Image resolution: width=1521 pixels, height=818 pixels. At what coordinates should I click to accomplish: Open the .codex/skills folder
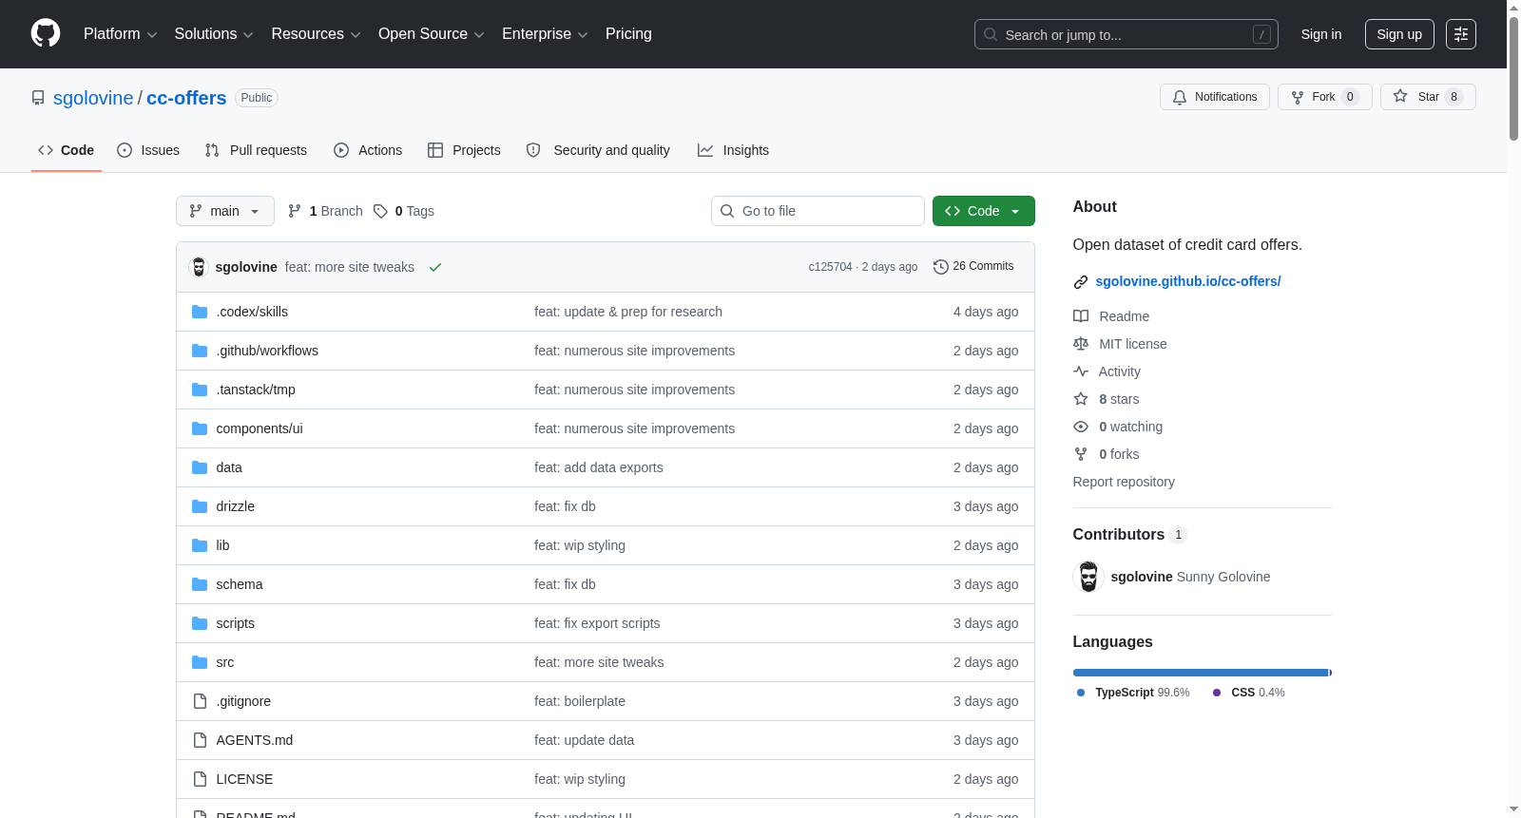point(252,312)
